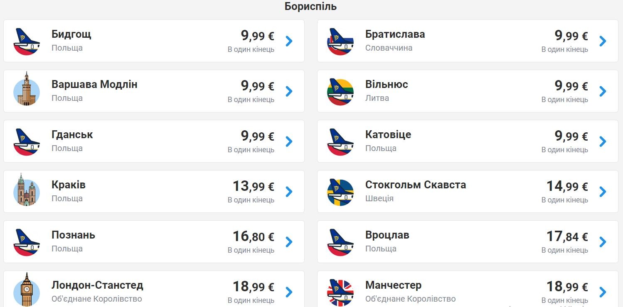Choose the Варшава Модлін destination title
The height and width of the screenshot is (307, 623).
click(94, 85)
